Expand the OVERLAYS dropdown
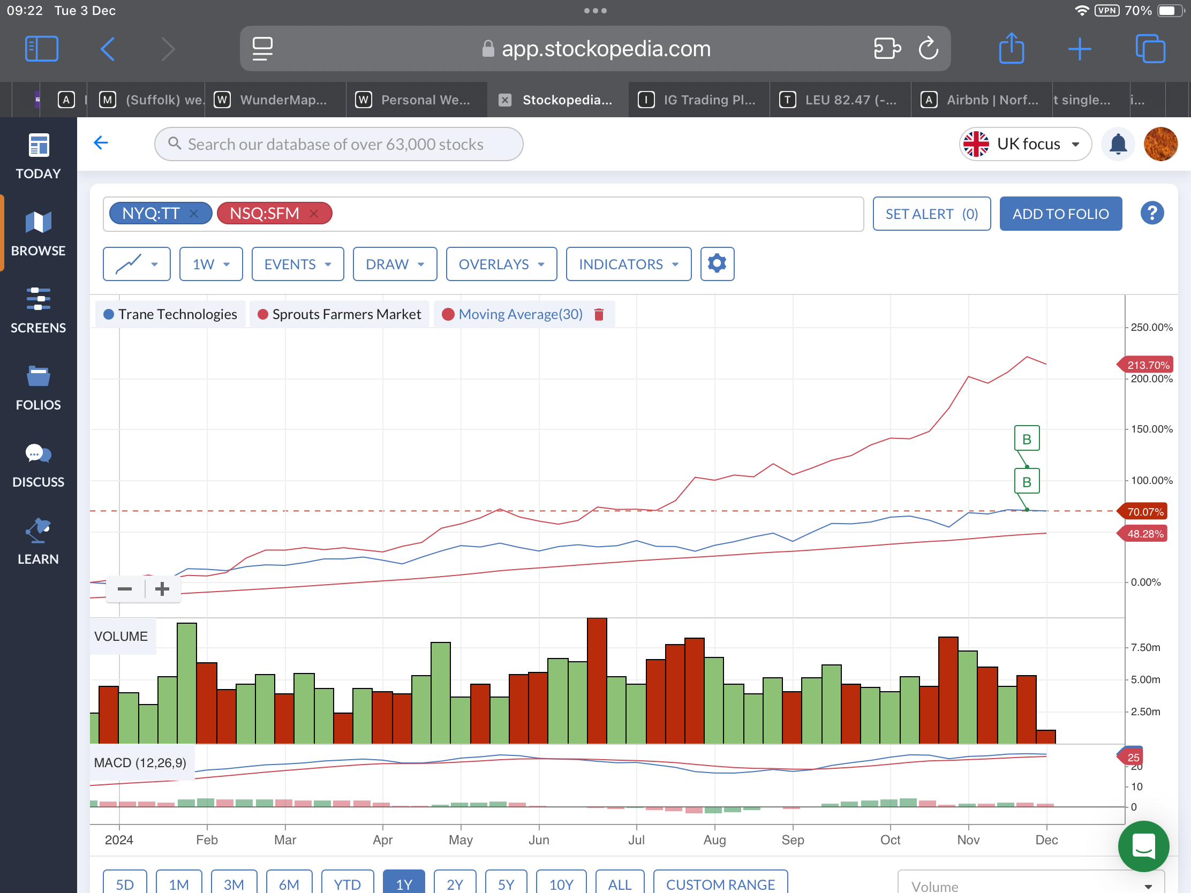Screen dimensions: 1191x893 pos(501,264)
